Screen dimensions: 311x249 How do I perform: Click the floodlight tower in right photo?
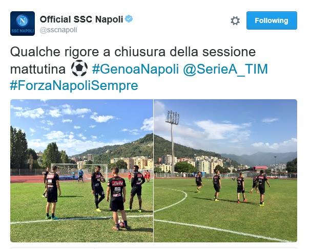pos(172,142)
